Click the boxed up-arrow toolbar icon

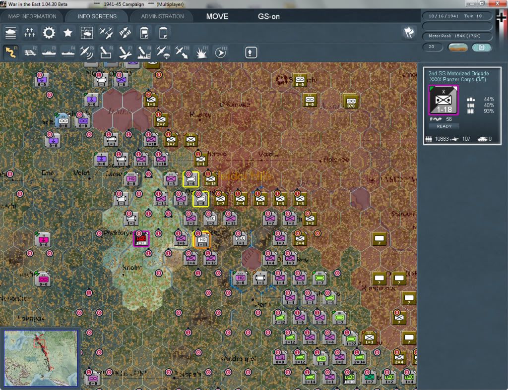pyautogui.click(x=251, y=53)
